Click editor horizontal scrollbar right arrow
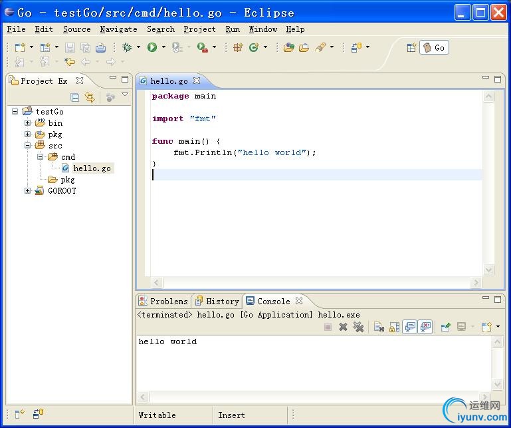511x428 pixels. (x=476, y=282)
